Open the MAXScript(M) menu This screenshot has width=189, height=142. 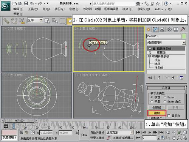pyautogui.click(x=163, y=9)
